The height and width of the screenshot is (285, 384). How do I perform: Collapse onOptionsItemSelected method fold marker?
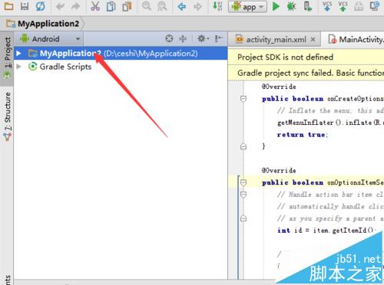tap(243, 182)
